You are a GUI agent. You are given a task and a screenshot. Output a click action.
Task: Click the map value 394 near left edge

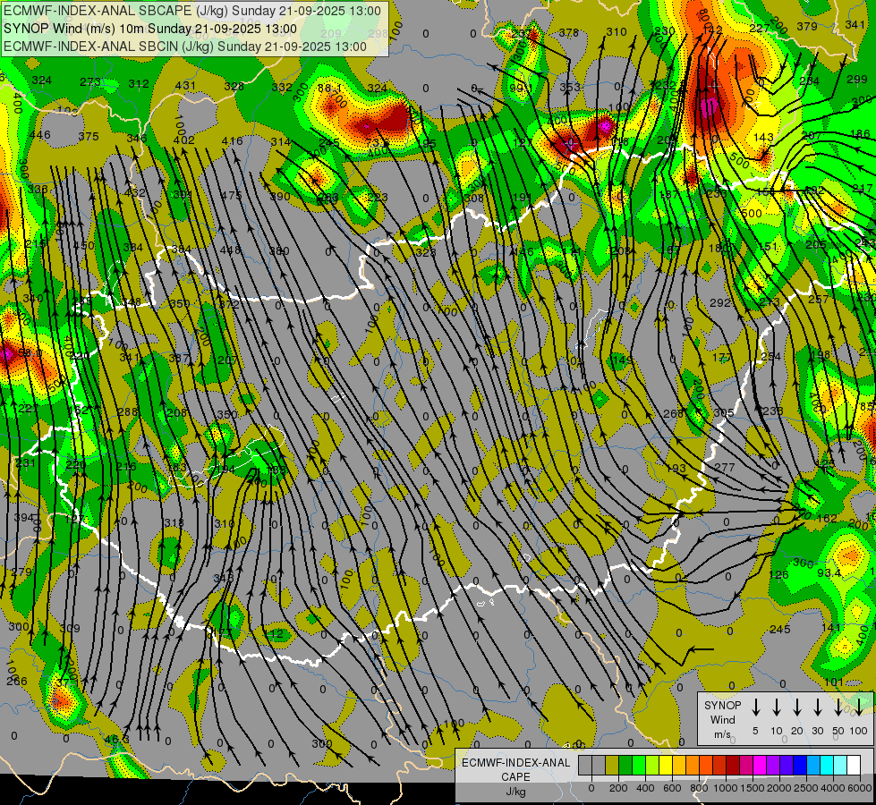[24, 517]
